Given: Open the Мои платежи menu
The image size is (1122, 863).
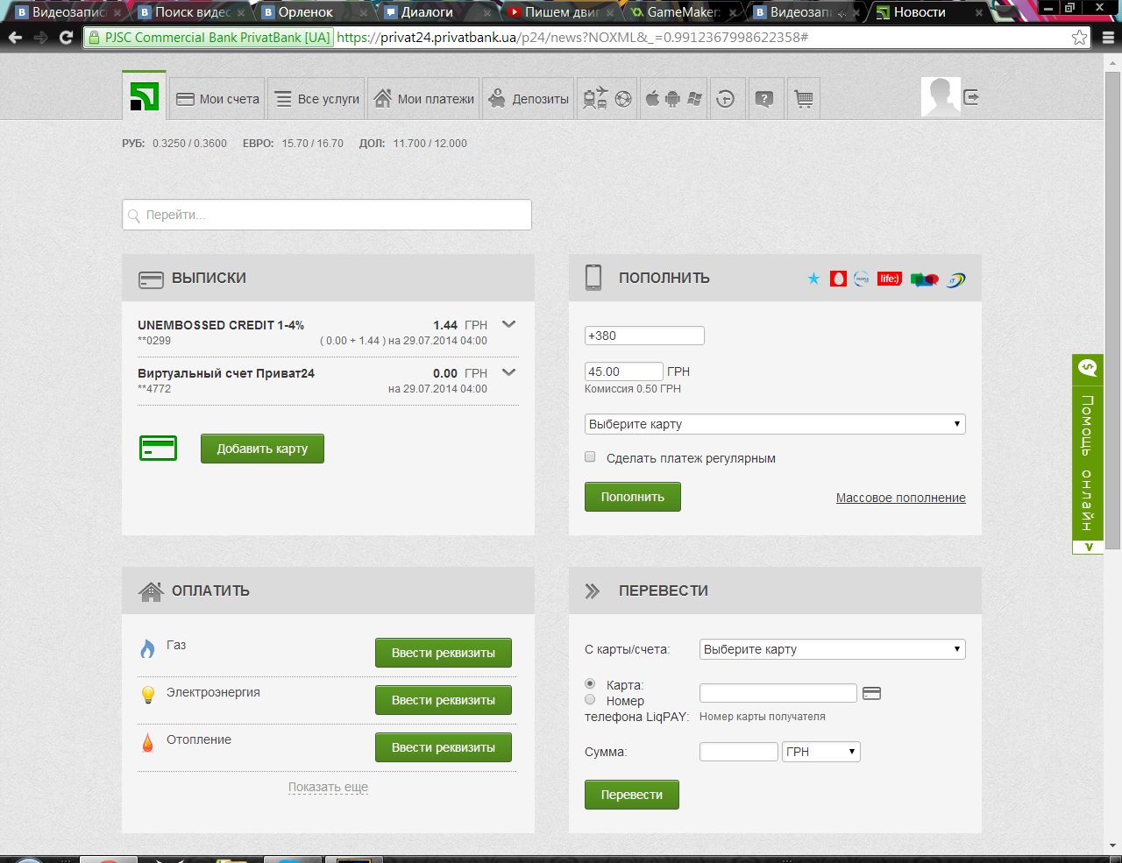Looking at the screenshot, I should pos(424,99).
